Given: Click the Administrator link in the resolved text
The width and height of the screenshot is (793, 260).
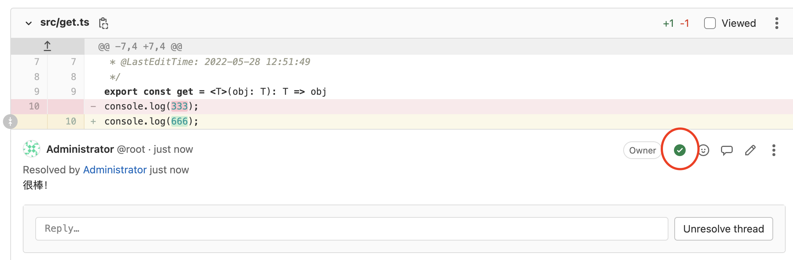Looking at the screenshot, I should click(x=115, y=170).
